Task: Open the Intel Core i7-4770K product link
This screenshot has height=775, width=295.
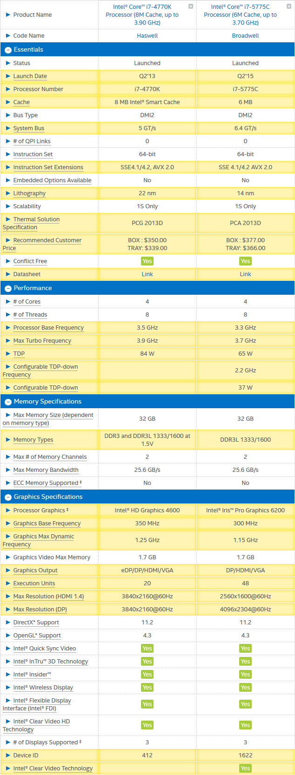Action: (142, 14)
